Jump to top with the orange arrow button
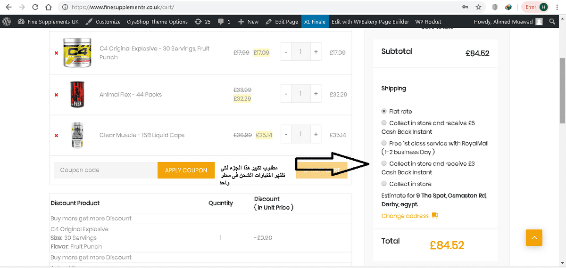The width and height of the screenshot is (566, 268). [x=534, y=237]
